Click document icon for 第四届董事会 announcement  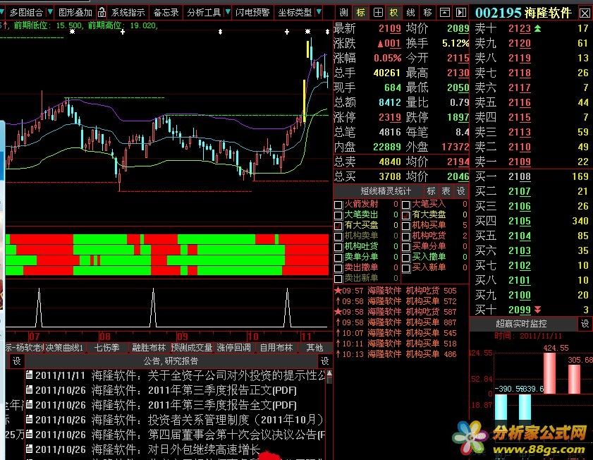[29, 435]
